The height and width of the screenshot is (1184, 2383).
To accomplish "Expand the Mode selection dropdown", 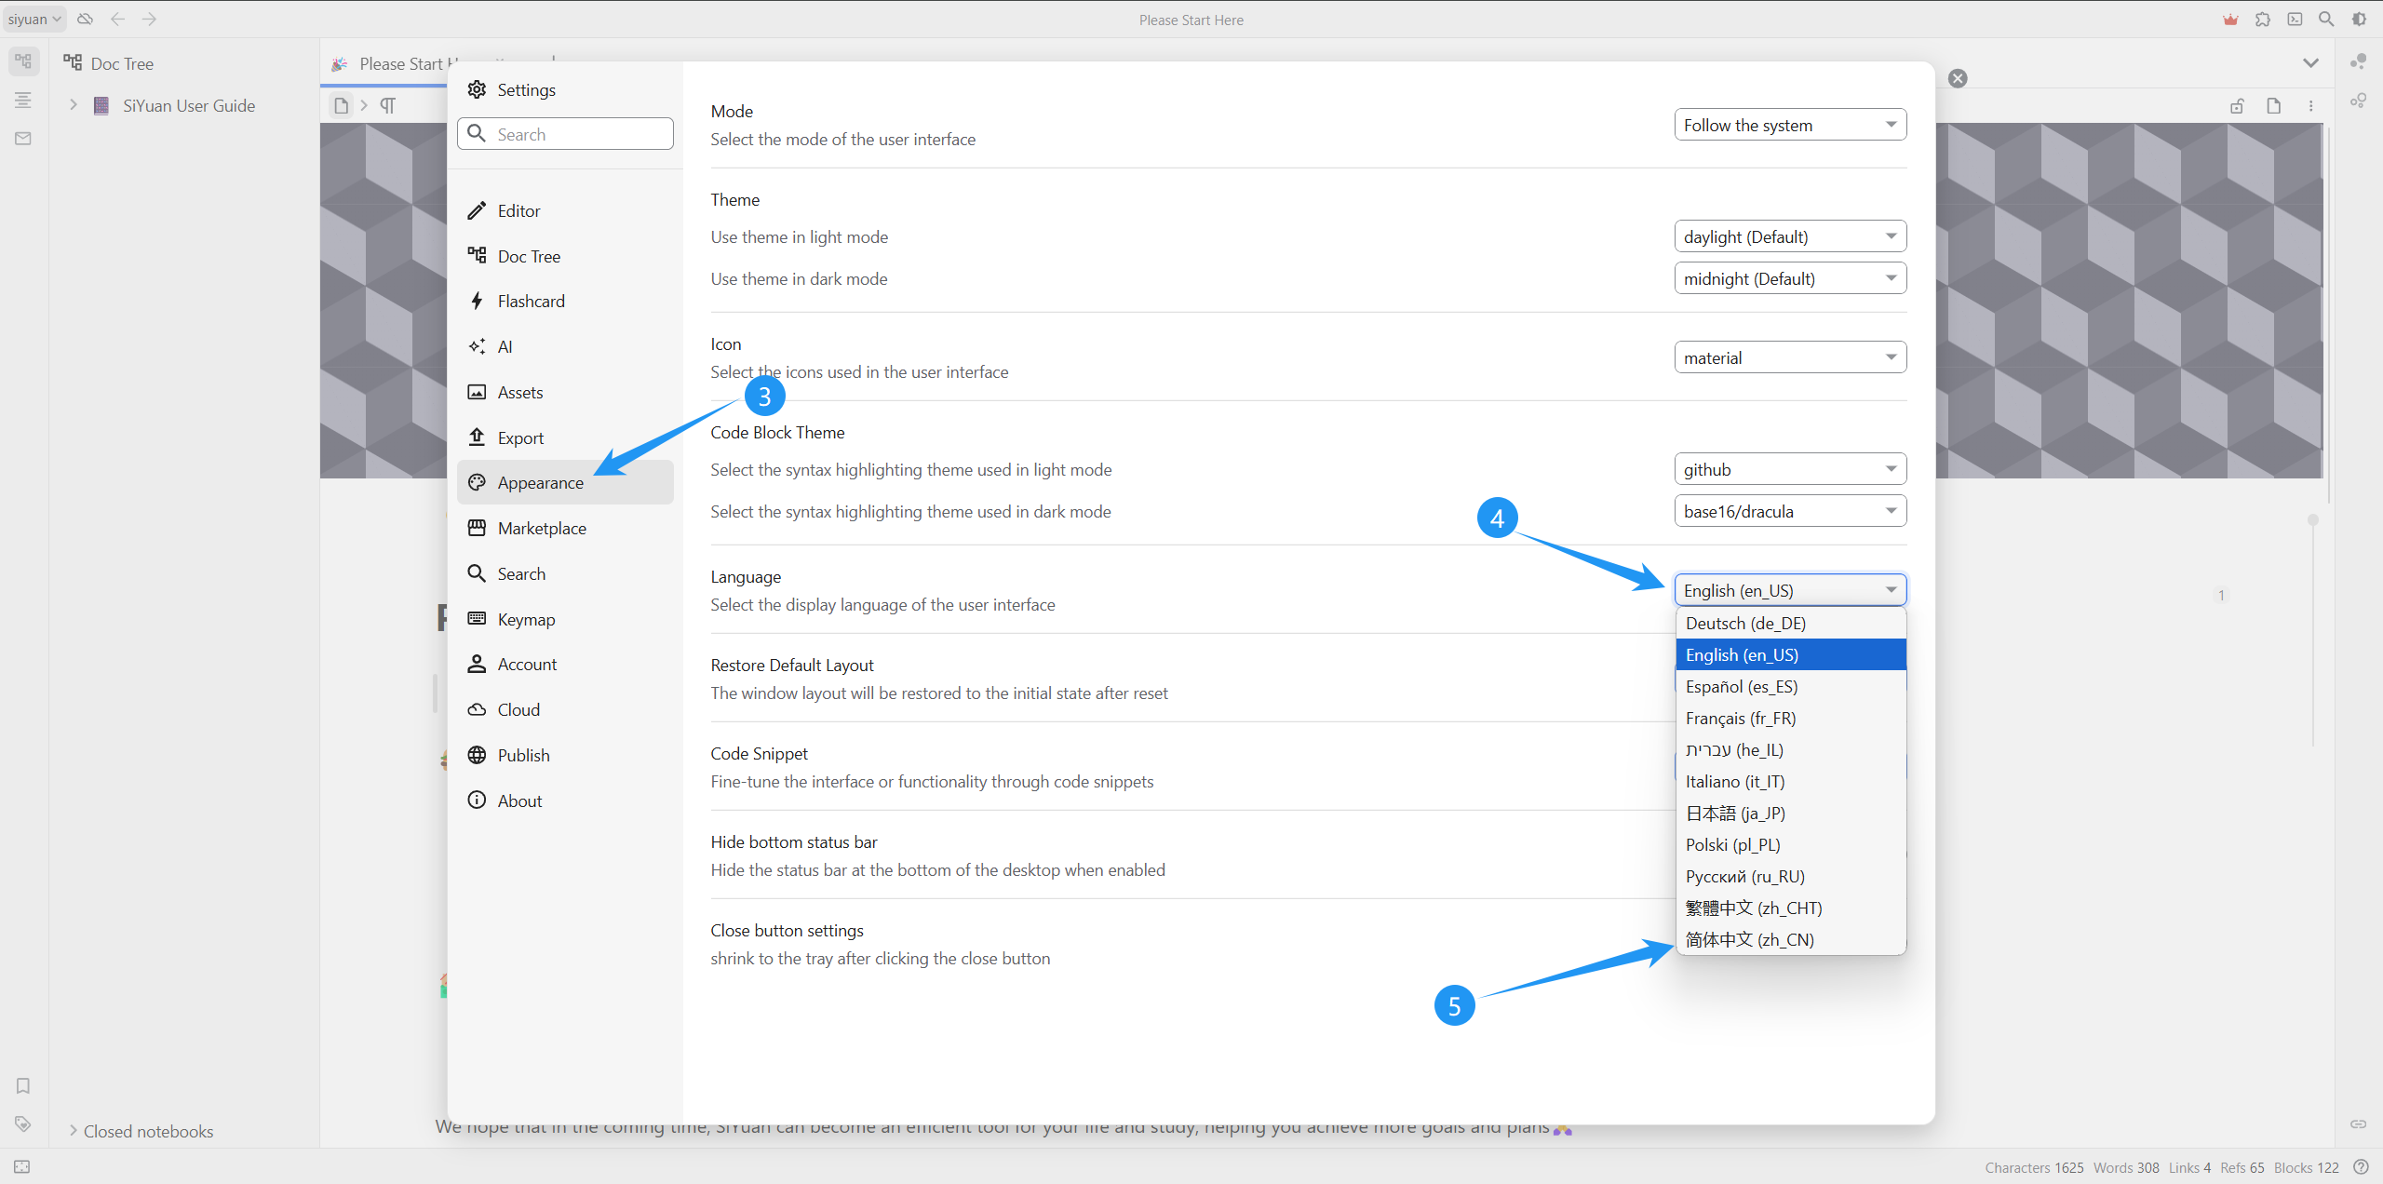I will pyautogui.click(x=1789, y=125).
